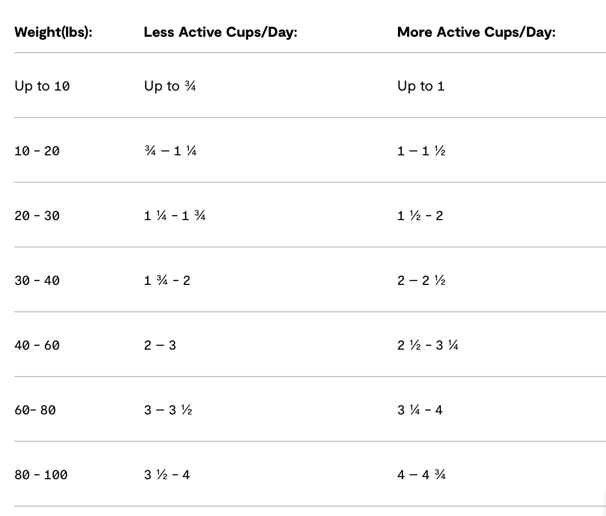Select the Less Active Cups/Day header
Viewport: 606px width, 516px height.
click(220, 32)
